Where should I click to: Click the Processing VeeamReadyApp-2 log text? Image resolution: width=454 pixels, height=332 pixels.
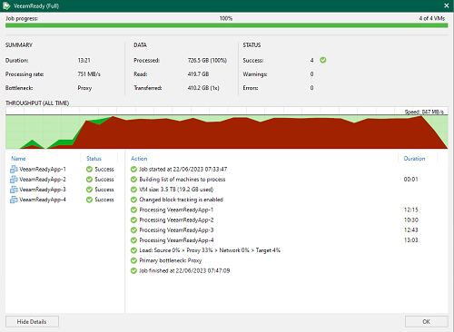click(x=176, y=220)
